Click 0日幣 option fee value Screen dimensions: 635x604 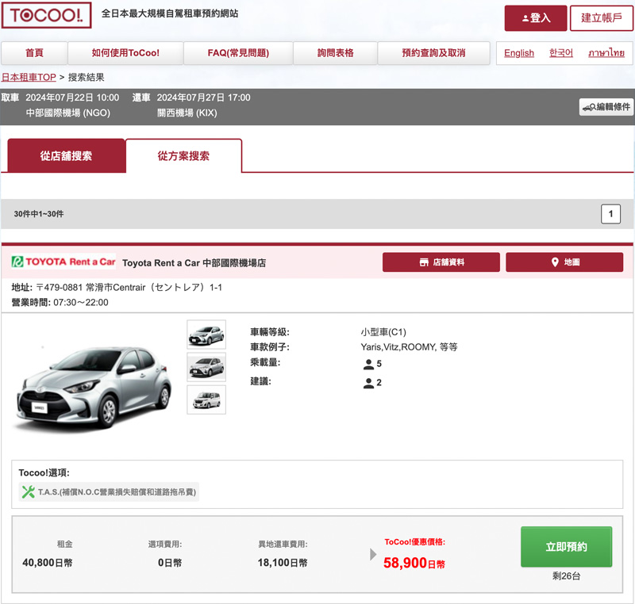[170, 563]
